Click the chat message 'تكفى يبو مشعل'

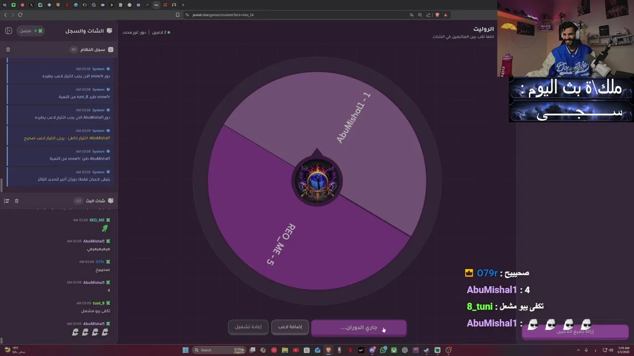[x=96, y=311]
